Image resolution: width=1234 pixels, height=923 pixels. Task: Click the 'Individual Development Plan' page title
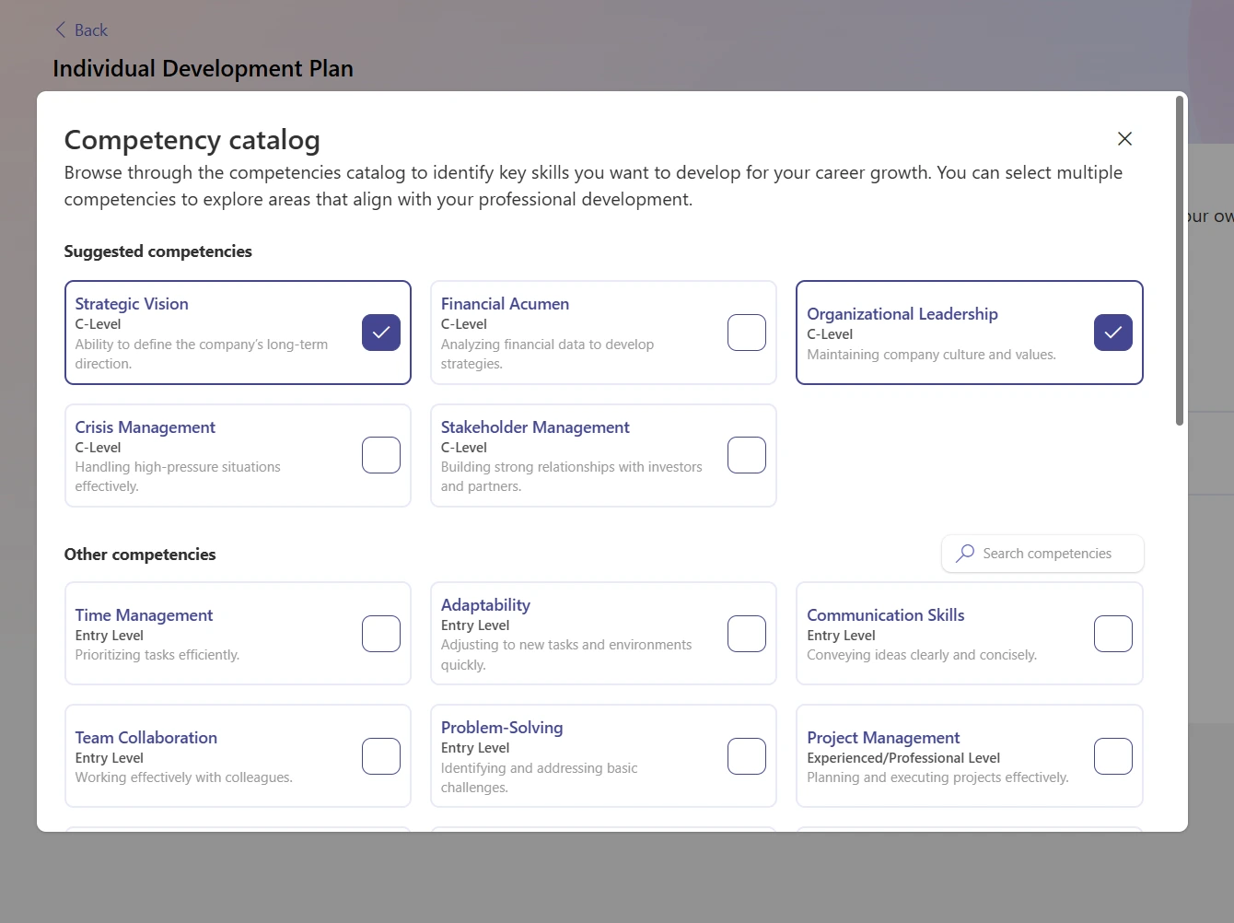[203, 69]
